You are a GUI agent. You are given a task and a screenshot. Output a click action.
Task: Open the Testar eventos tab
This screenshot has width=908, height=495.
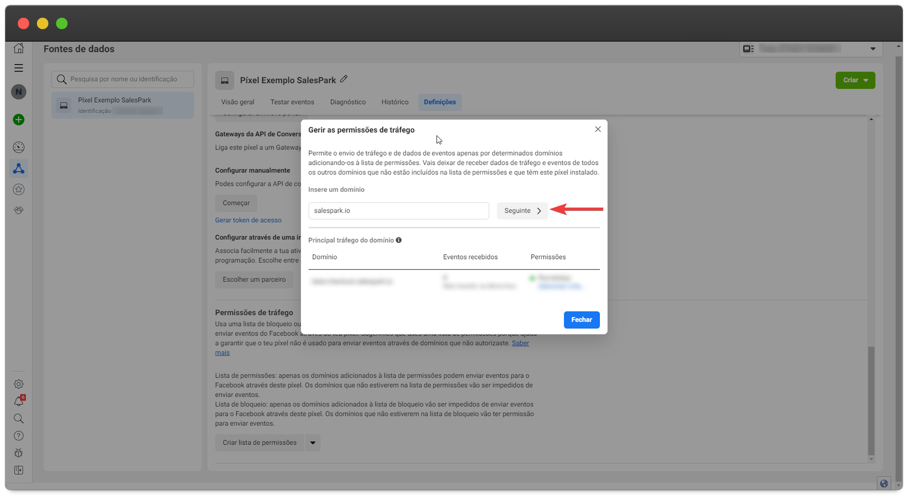point(292,102)
